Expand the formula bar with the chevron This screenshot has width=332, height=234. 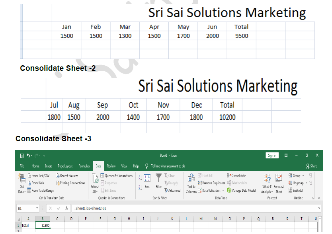pyautogui.click(x=320, y=208)
